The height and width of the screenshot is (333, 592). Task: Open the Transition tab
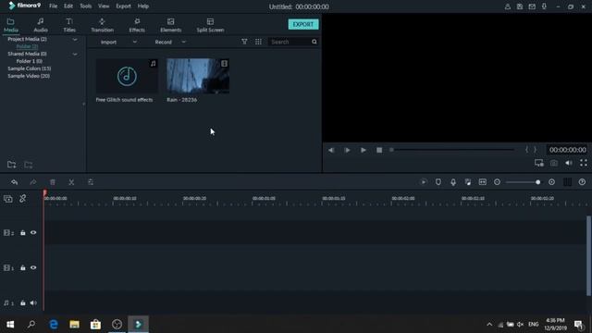click(102, 25)
